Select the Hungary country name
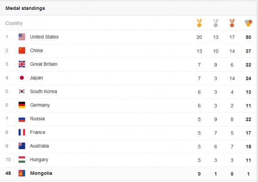The width and height of the screenshot is (258, 182). click(39, 160)
